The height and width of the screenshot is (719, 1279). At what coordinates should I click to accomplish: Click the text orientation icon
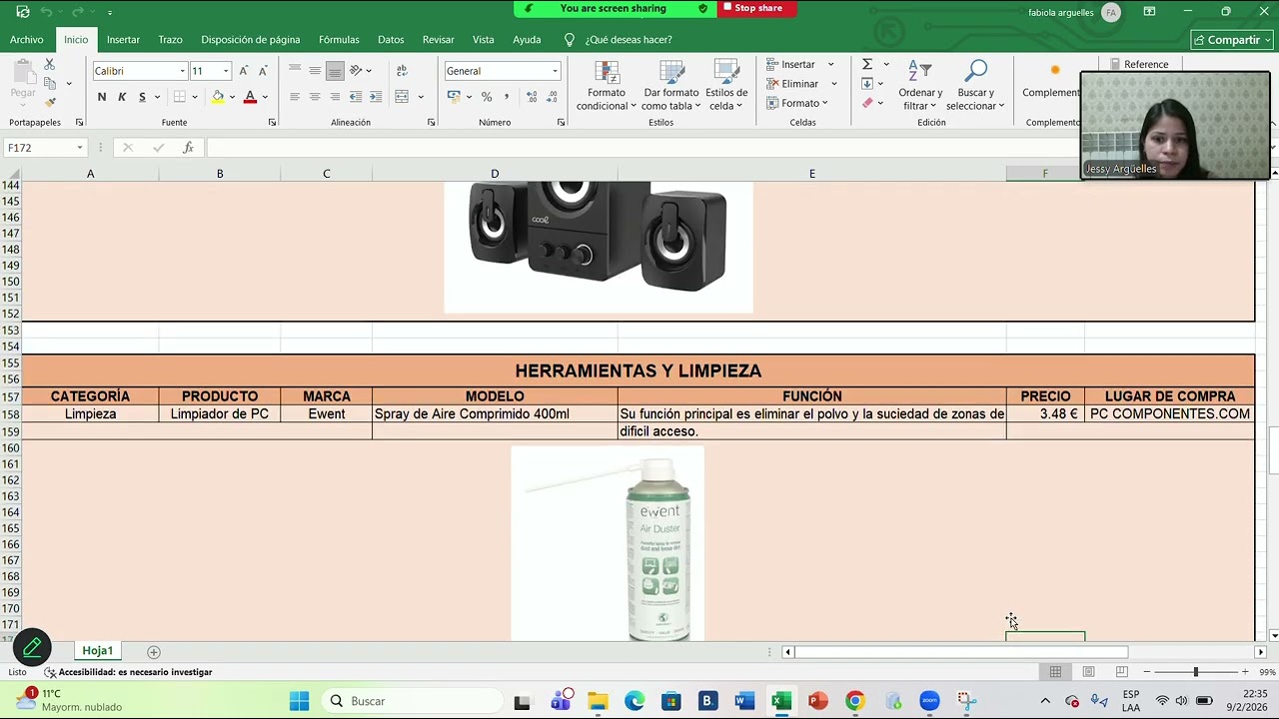(356, 71)
